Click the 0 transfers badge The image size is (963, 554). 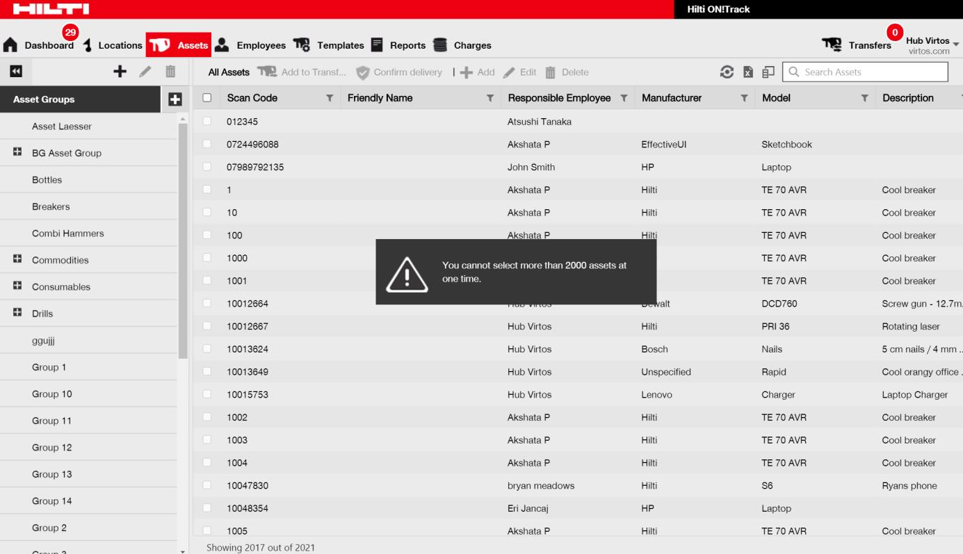click(895, 33)
